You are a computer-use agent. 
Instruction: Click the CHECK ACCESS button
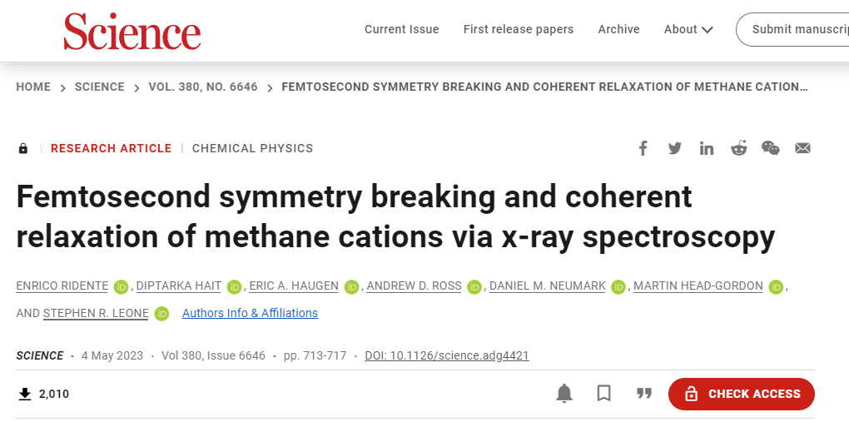coord(742,394)
